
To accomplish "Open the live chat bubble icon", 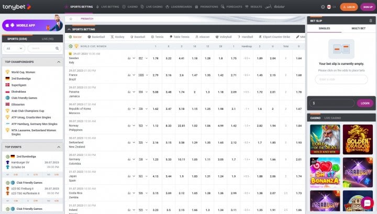I will [x=367, y=203].
